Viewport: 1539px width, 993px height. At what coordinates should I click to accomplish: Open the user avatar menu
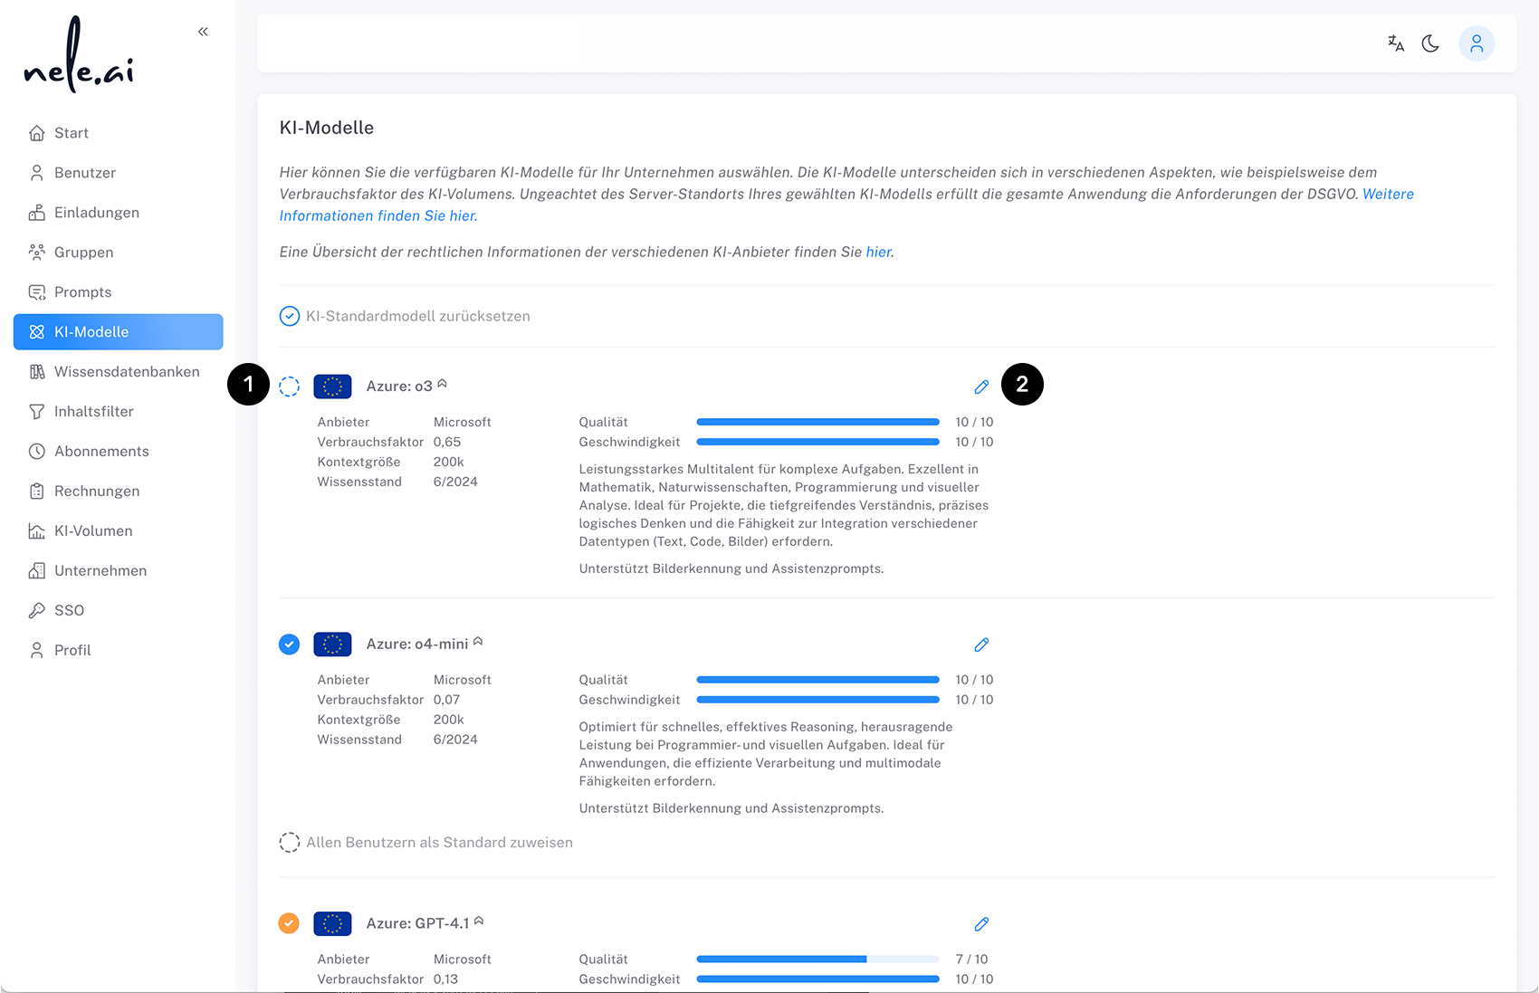coord(1477,43)
